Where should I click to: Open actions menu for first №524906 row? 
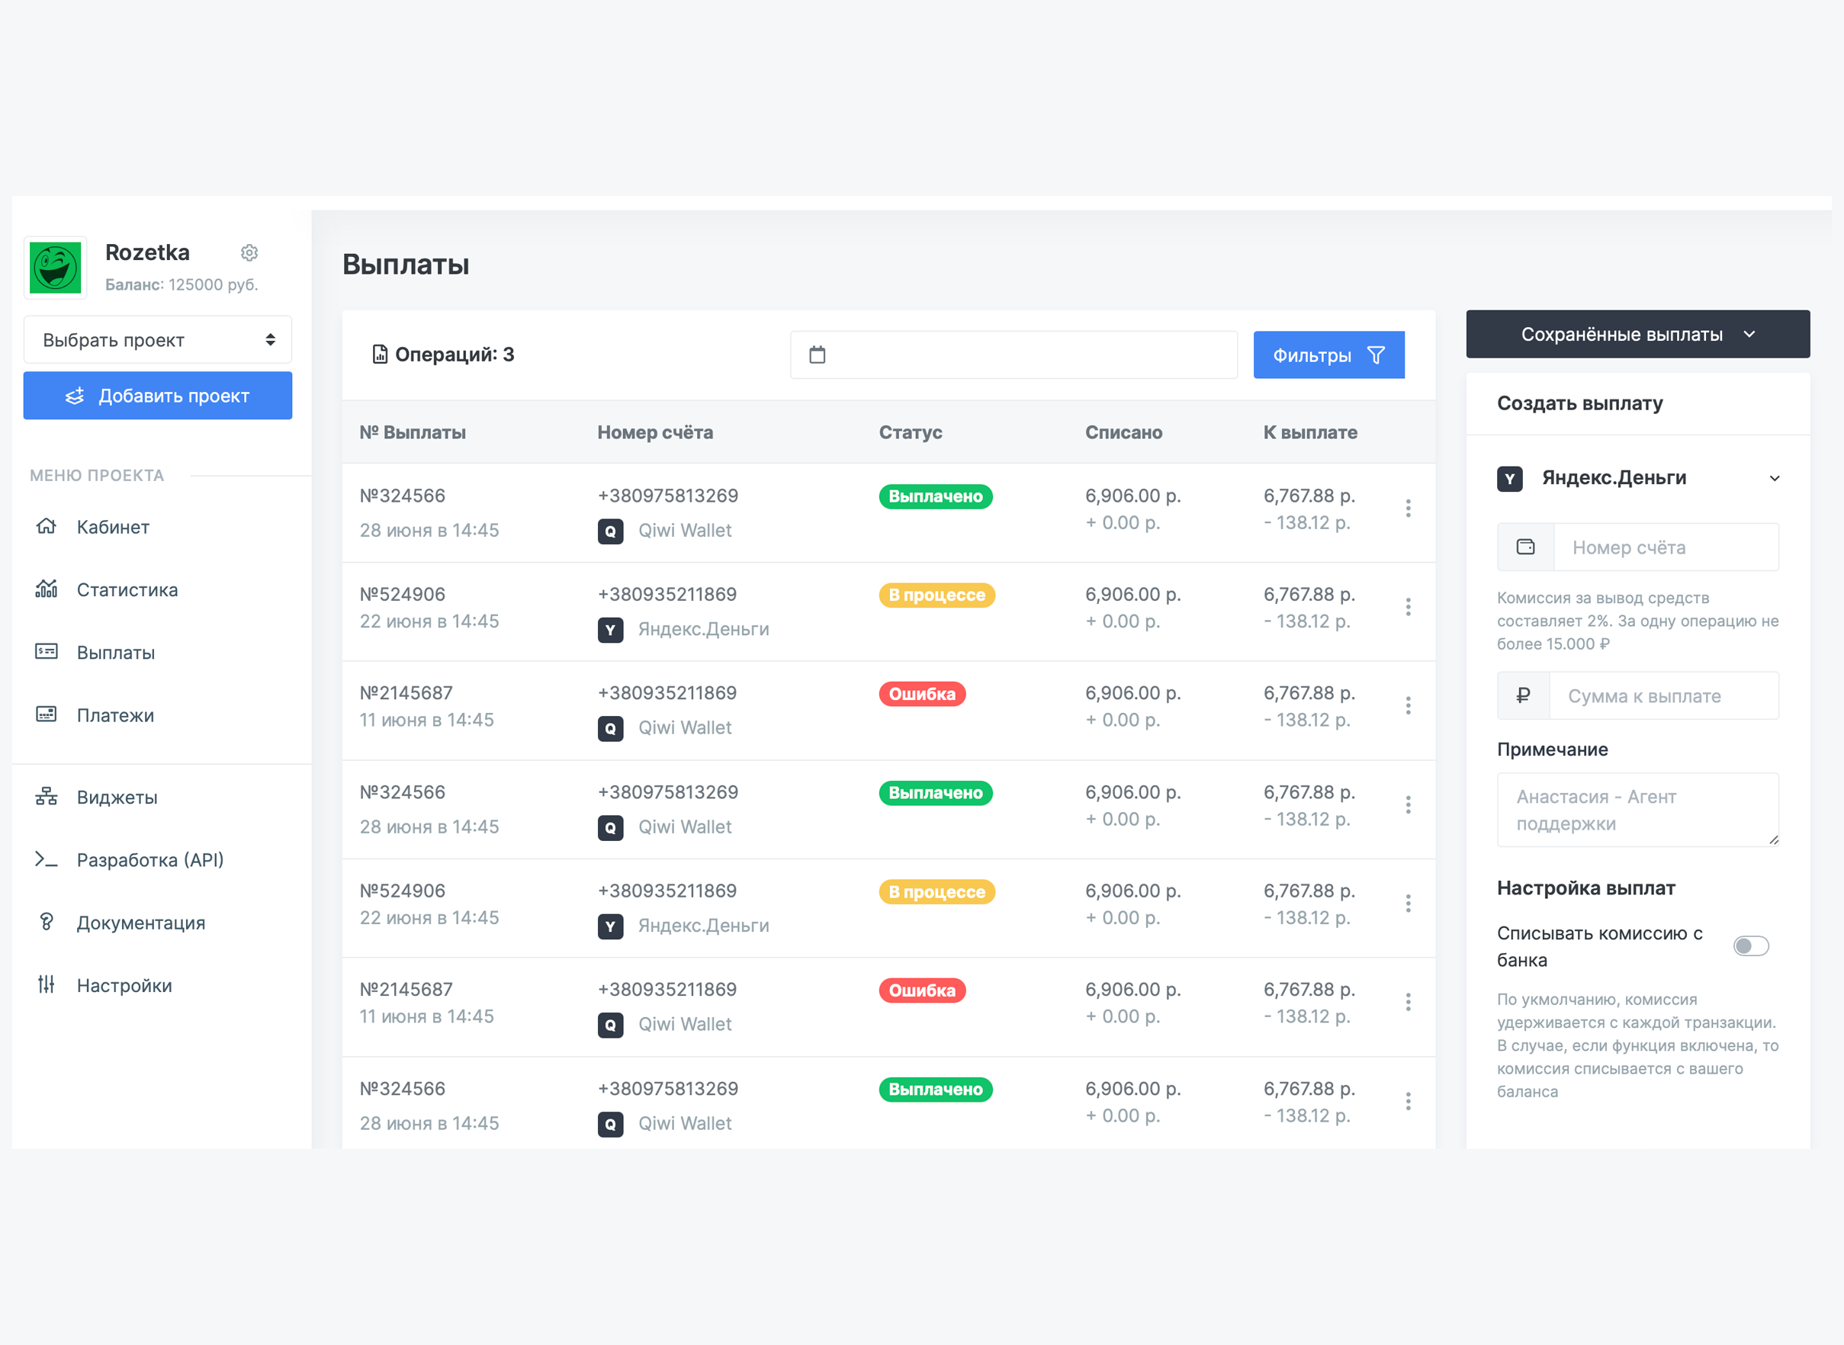coord(1408,608)
